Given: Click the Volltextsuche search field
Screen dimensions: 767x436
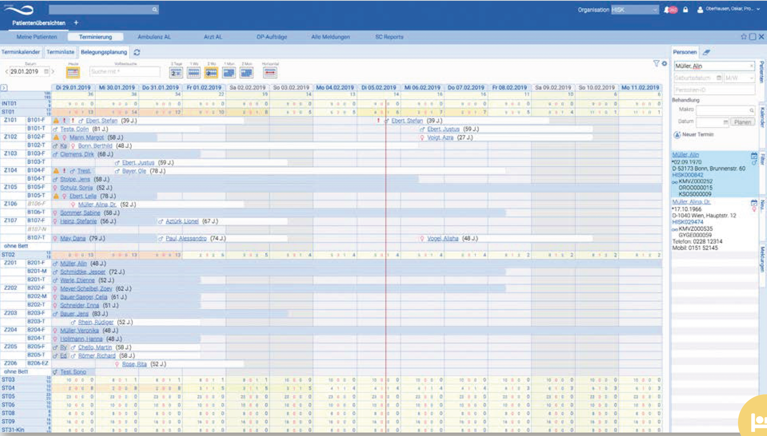Looking at the screenshot, I should [124, 71].
